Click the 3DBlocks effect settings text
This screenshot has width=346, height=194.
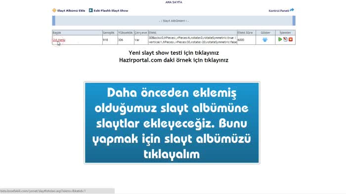pyautogui.click(x=192, y=40)
